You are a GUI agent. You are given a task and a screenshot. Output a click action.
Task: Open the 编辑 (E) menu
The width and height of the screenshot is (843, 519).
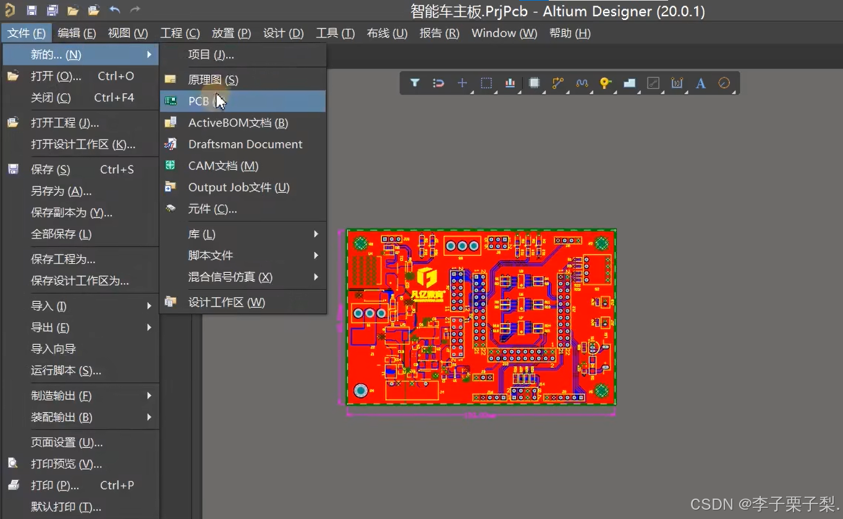(77, 33)
